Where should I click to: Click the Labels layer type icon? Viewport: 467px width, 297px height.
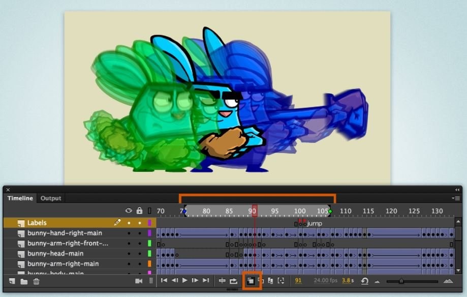pos(21,223)
